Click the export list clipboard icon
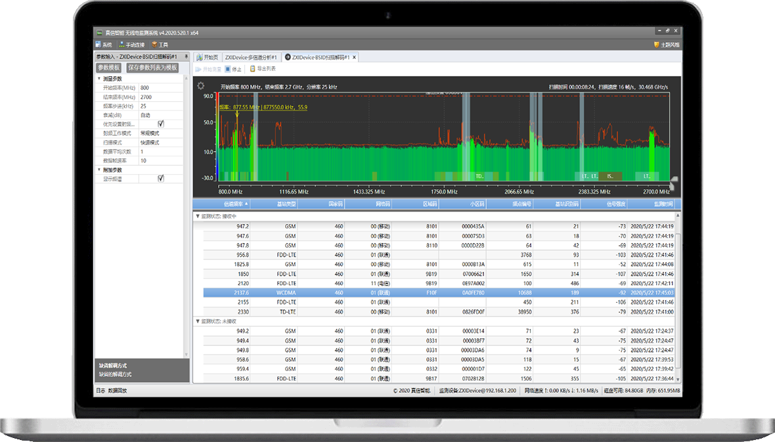This screenshot has height=442, width=775. pos(253,69)
